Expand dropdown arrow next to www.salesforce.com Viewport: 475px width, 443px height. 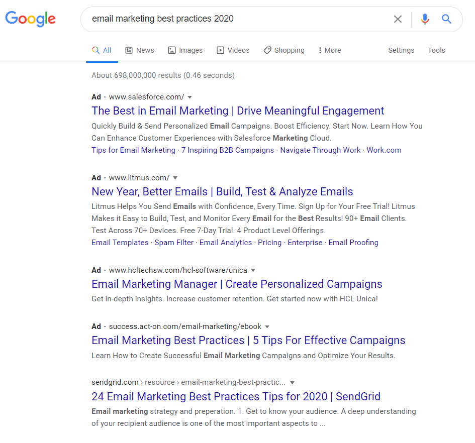pyautogui.click(x=189, y=97)
